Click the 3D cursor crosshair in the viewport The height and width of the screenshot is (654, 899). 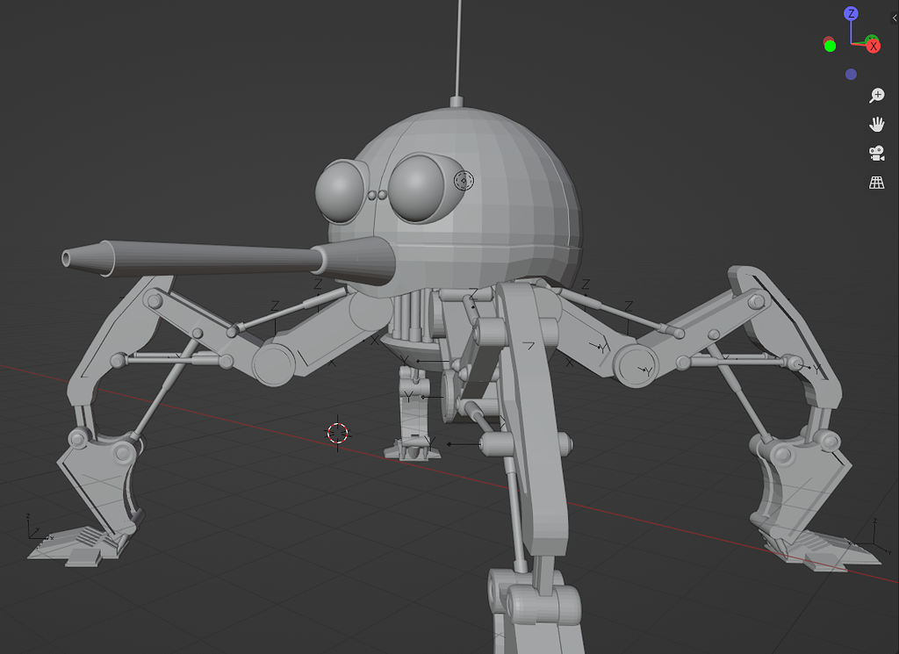click(338, 432)
